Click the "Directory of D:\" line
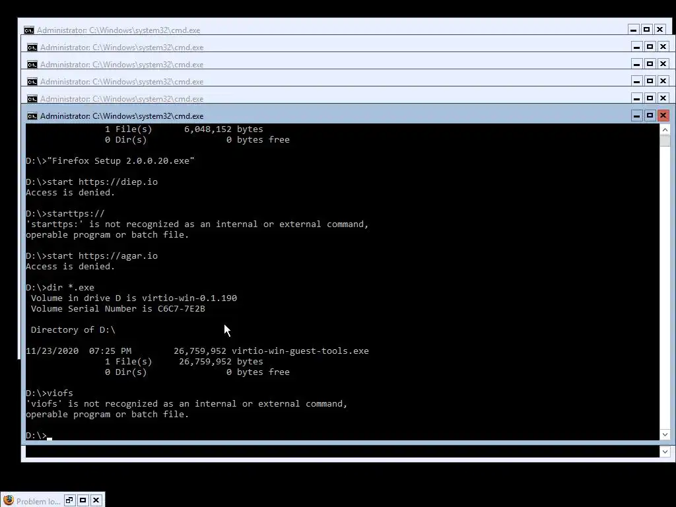This screenshot has height=507, width=676. tap(73, 330)
